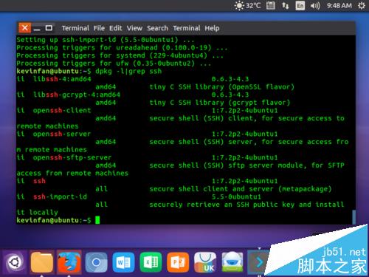This screenshot has height=277, width=369.
Task: Open the Search menu
Action: click(157, 28)
